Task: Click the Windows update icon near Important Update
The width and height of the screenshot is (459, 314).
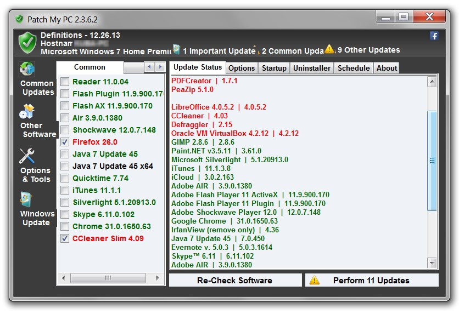Action: pyautogui.click(x=176, y=49)
